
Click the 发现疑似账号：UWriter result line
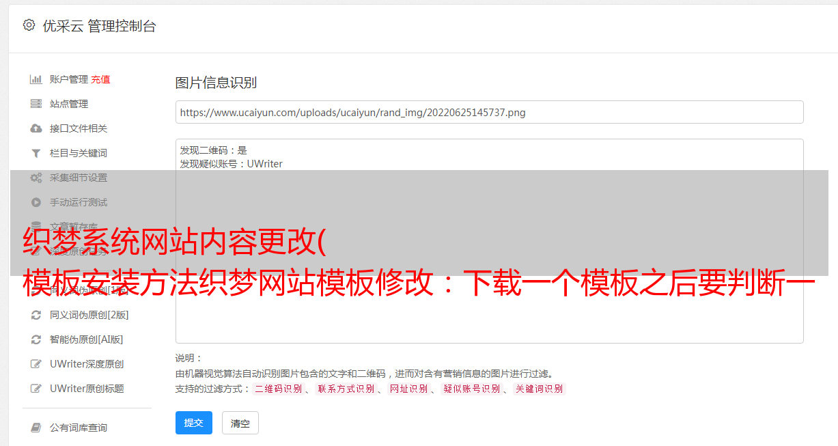tap(232, 164)
